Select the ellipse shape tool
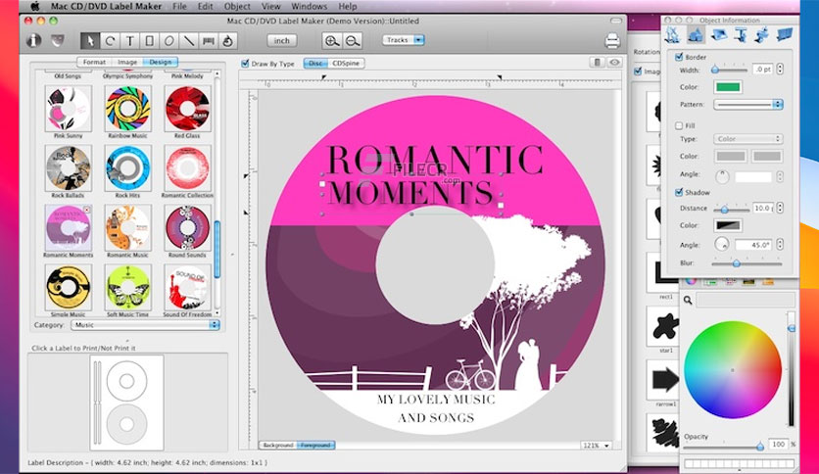819x474 pixels. tap(169, 41)
